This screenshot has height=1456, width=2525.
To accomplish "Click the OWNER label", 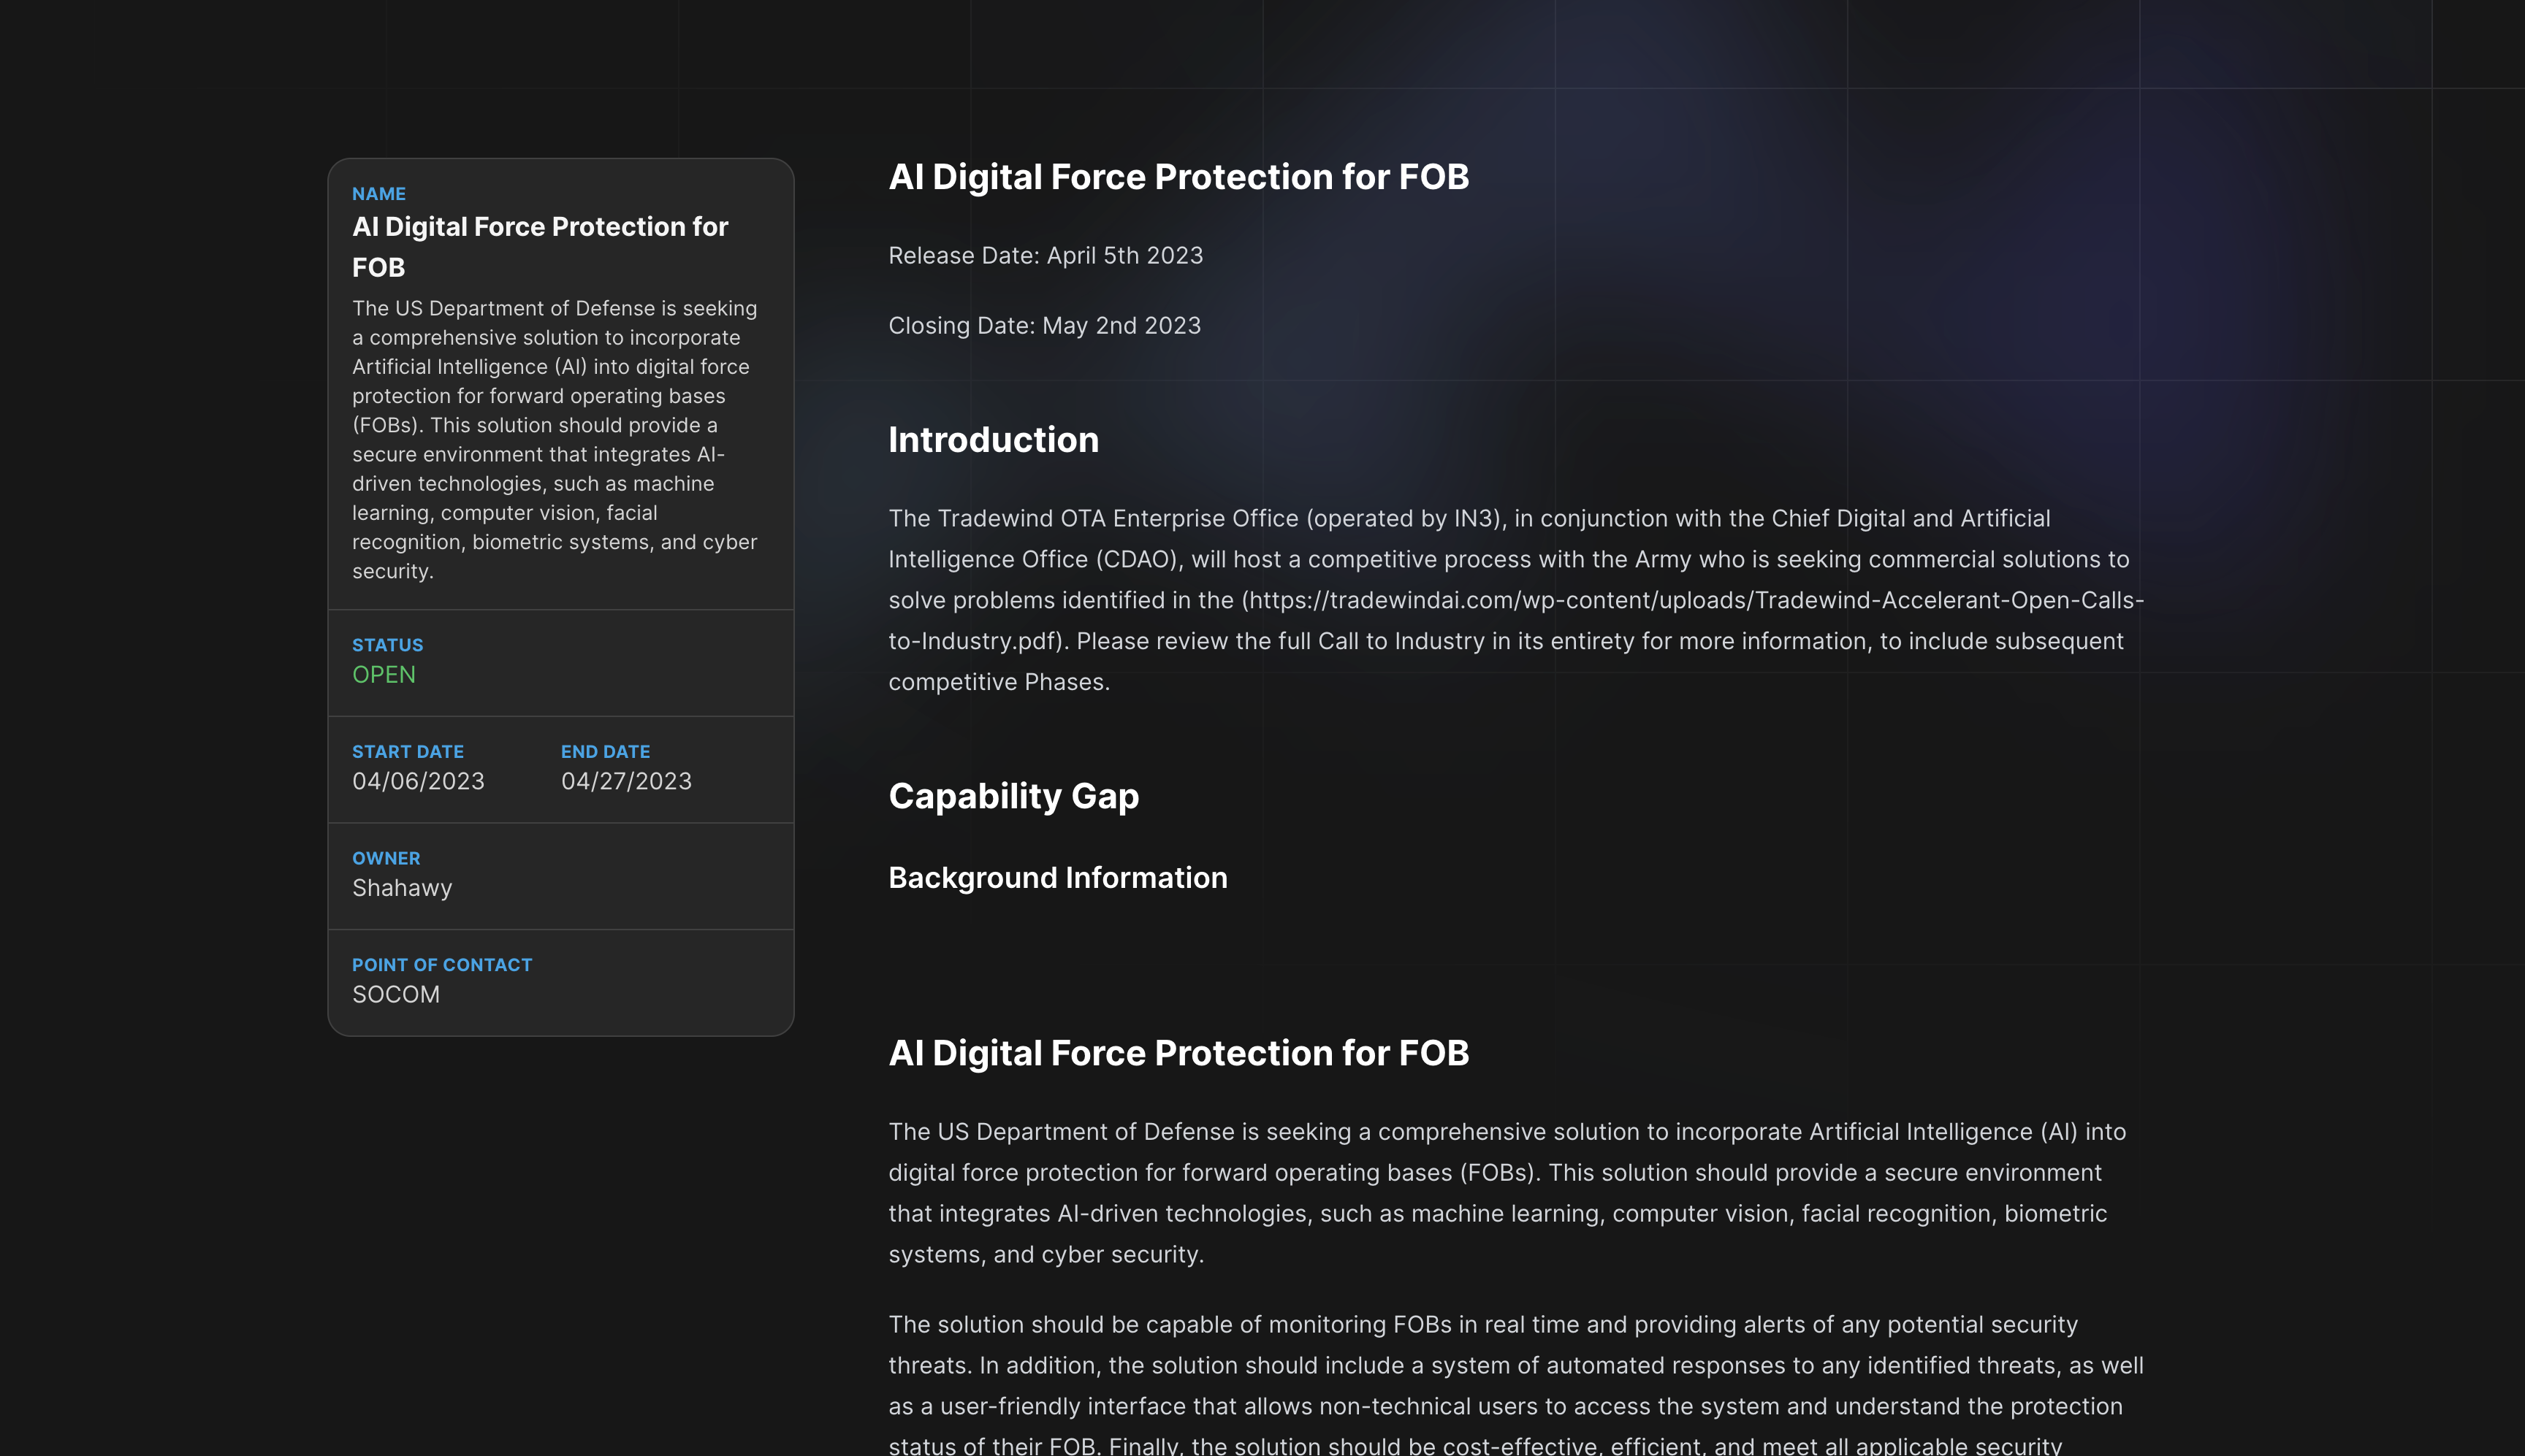I will (x=386, y=858).
